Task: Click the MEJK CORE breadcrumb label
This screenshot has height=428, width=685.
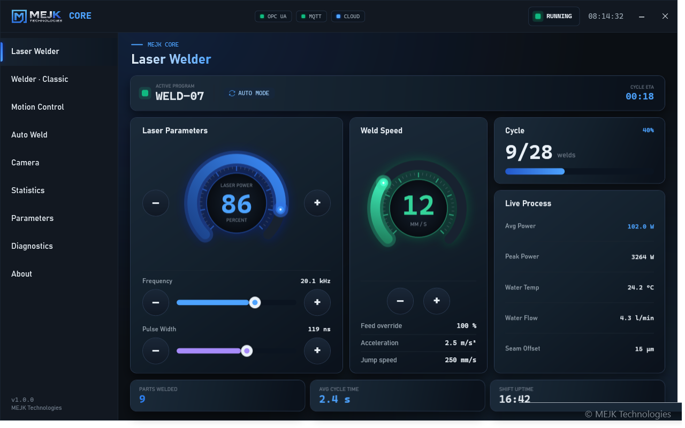Action: point(163,45)
